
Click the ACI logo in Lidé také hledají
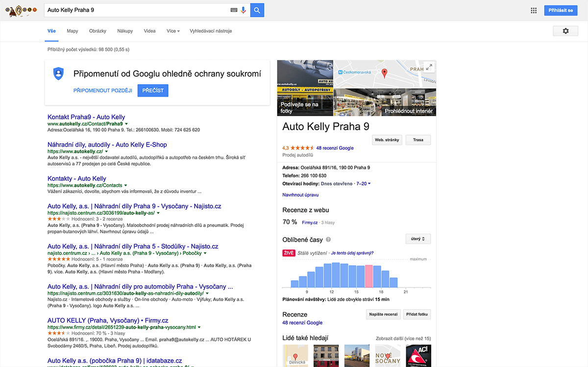(x=417, y=356)
